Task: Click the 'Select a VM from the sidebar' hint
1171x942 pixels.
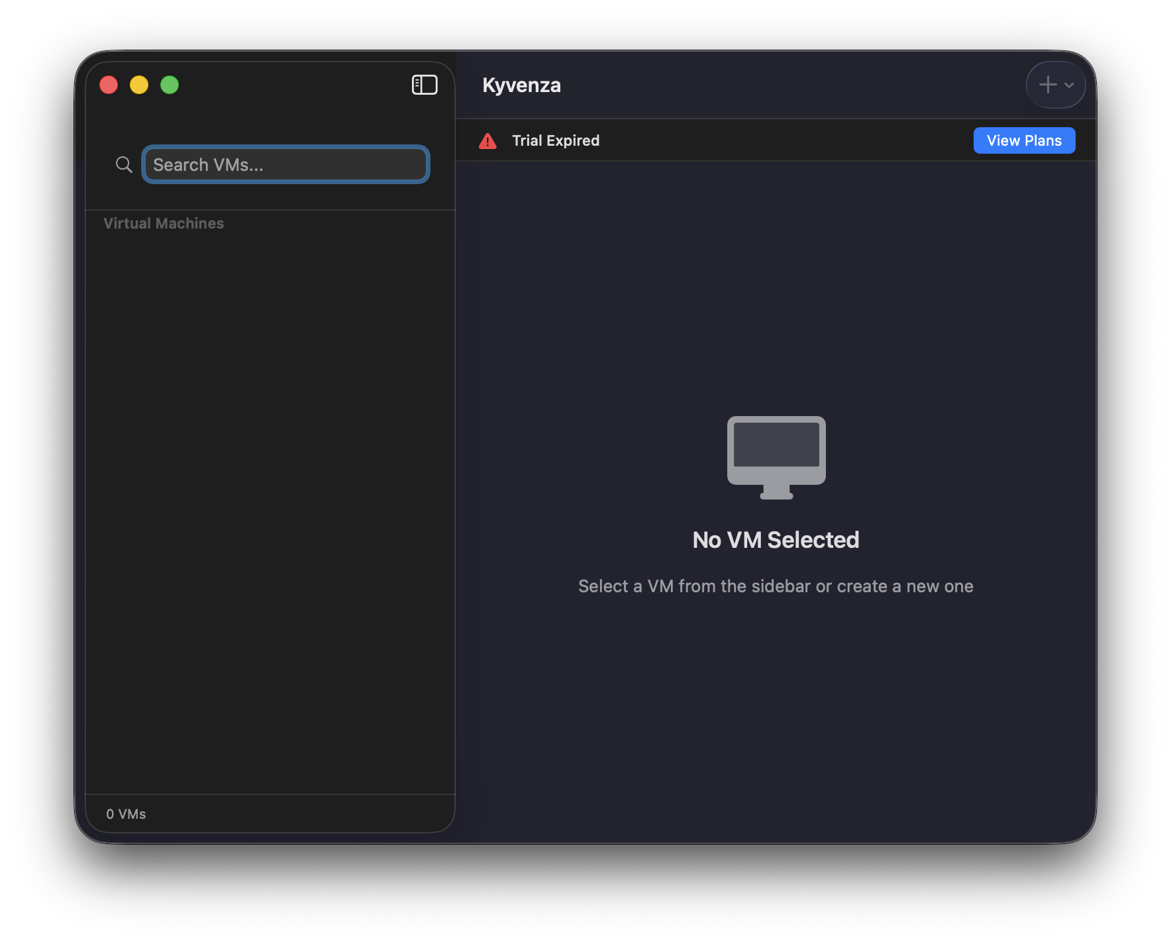Action: [776, 586]
